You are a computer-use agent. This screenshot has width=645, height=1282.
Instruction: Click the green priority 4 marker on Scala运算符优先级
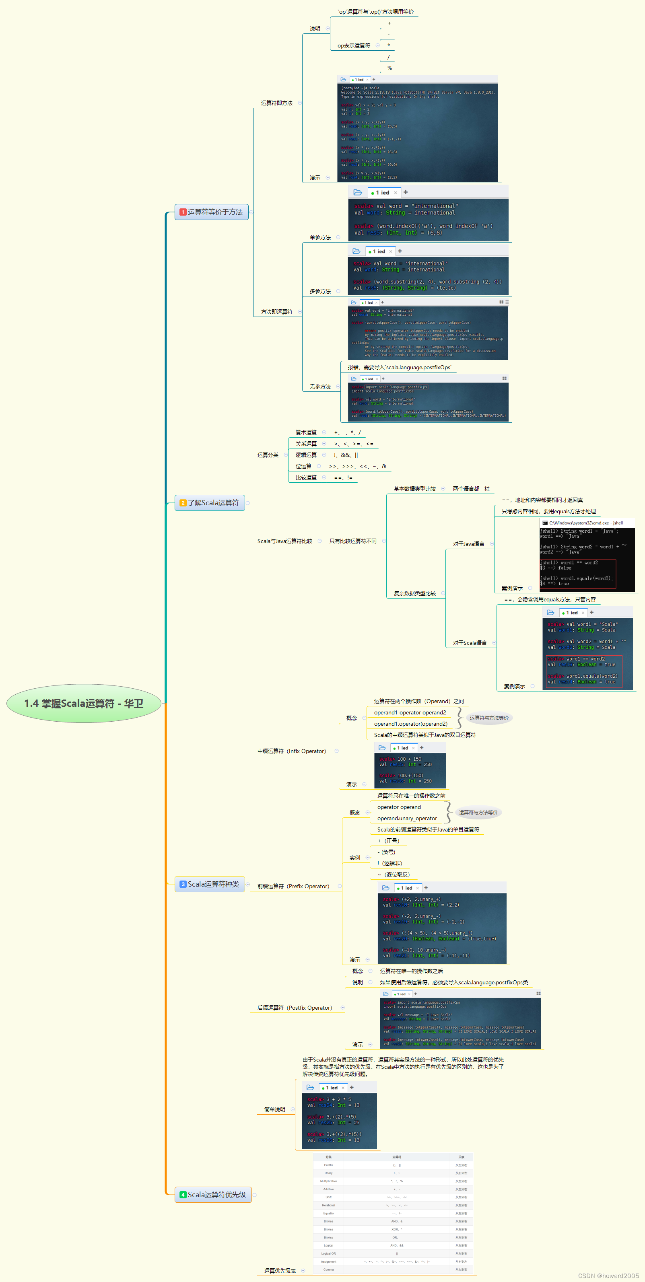pyautogui.click(x=183, y=1195)
